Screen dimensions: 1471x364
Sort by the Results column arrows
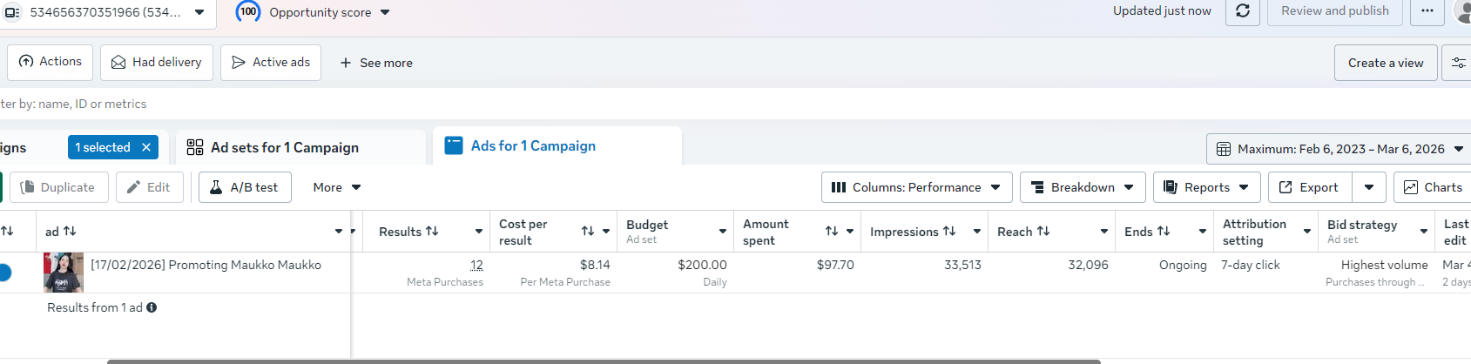click(x=432, y=232)
